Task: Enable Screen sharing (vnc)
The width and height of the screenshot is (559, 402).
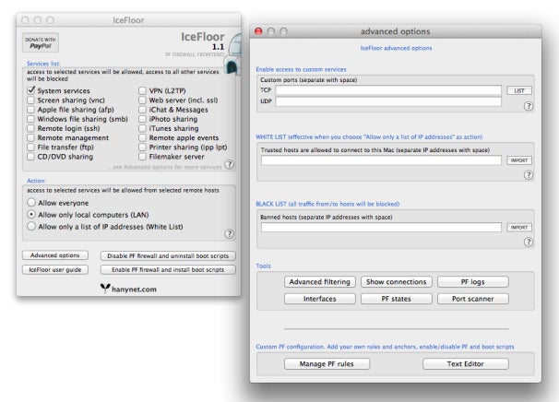Action: pos(31,100)
